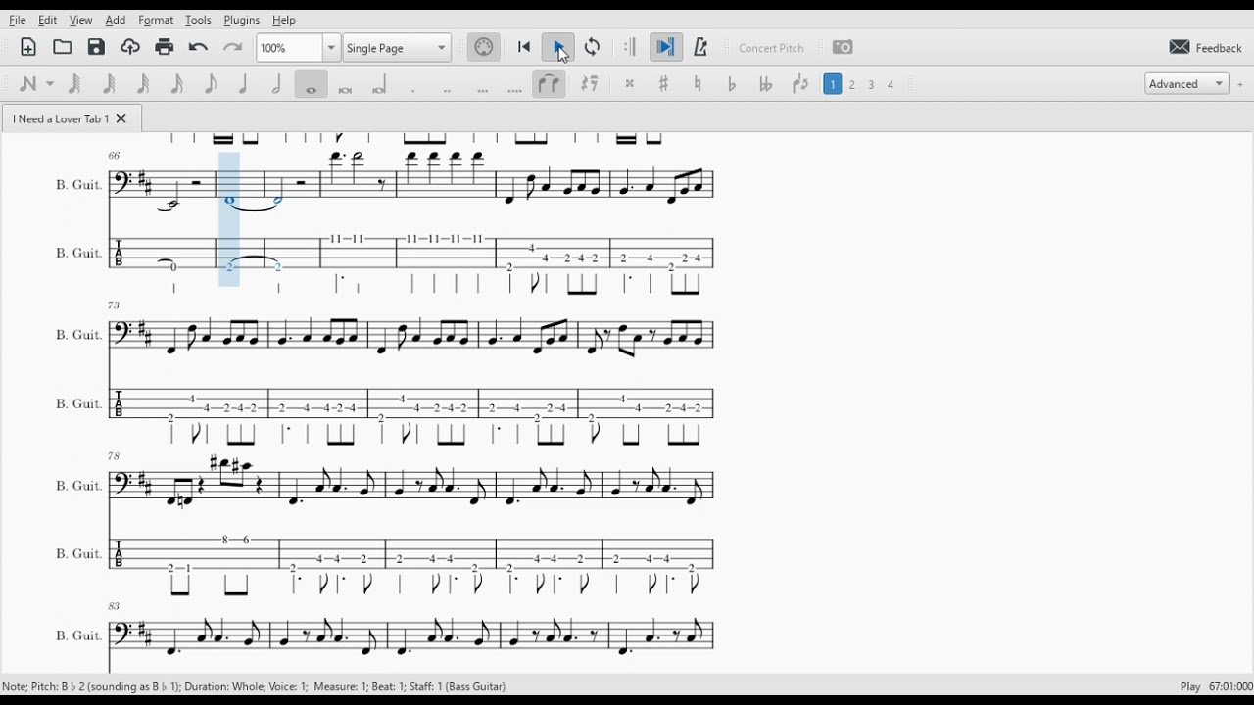This screenshot has height=705, width=1254.
Task: Apply a double flat accidental
Action: (766, 84)
